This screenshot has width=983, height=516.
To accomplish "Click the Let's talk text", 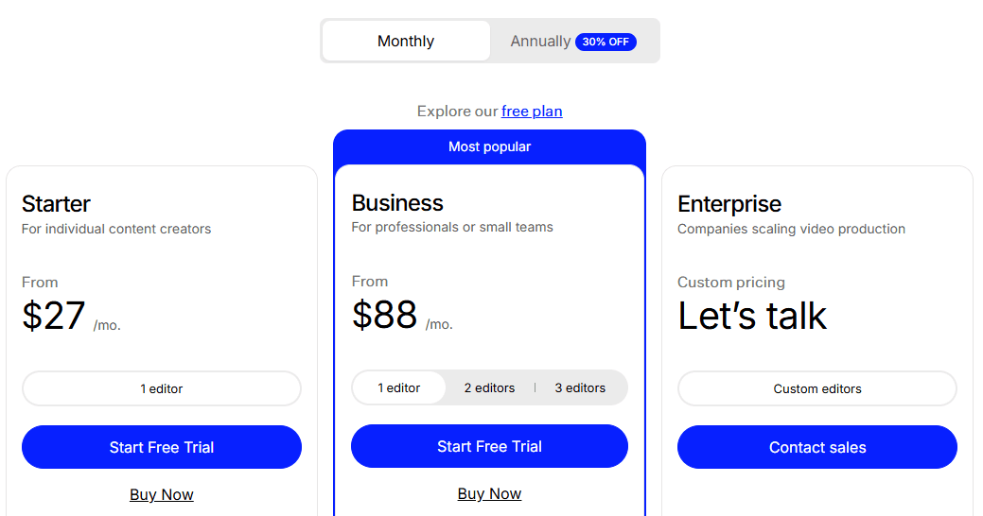I will click(x=752, y=316).
